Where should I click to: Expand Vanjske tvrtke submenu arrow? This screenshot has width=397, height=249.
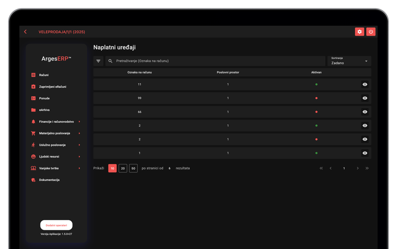[79, 168]
